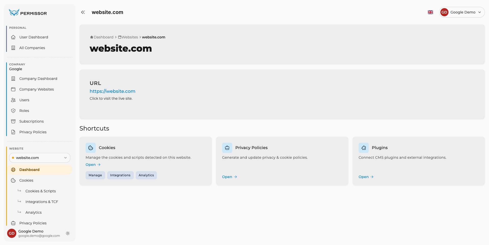Click the Users icon in the sidebar
Image resolution: width=489 pixels, height=245 pixels.
13,100
